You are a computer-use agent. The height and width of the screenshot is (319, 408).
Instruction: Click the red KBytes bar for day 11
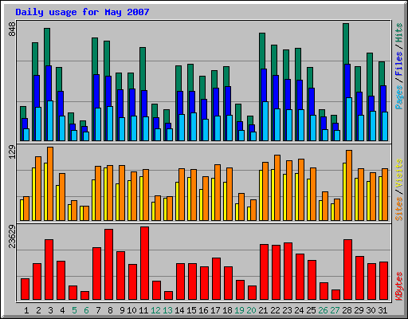coord(144,263)
